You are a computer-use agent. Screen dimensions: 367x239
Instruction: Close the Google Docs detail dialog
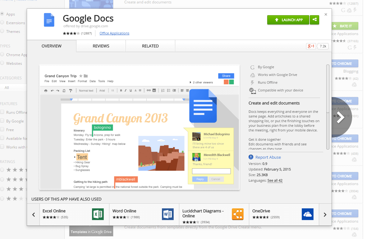(x=326, y=15)
